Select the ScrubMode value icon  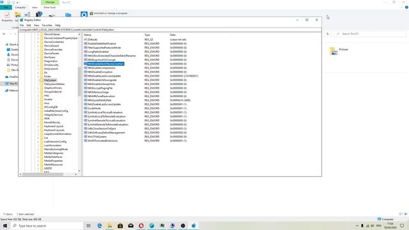[x=85, y=108]
